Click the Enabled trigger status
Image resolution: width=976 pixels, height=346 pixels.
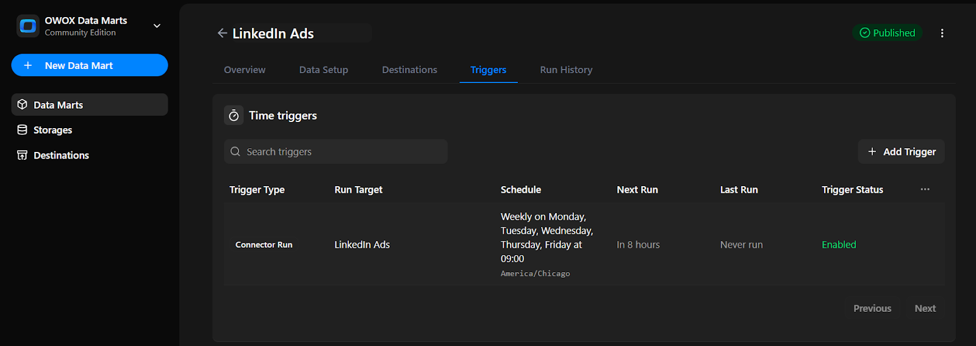(839, 245)
